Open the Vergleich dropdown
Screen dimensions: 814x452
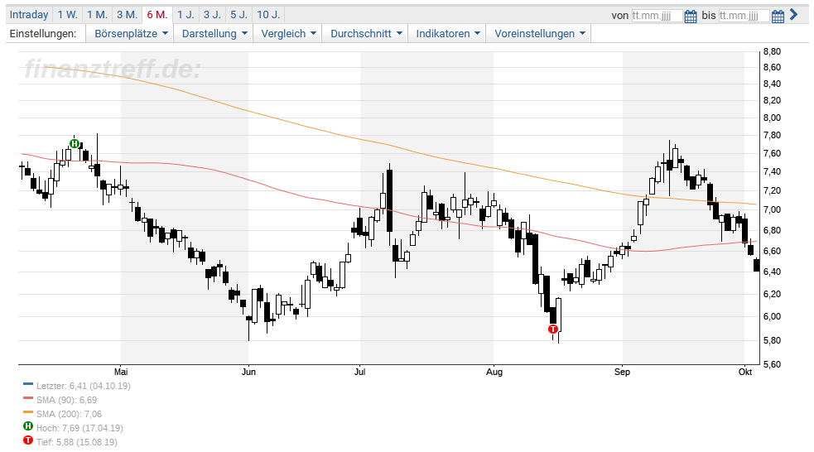(x=288, y=34)
